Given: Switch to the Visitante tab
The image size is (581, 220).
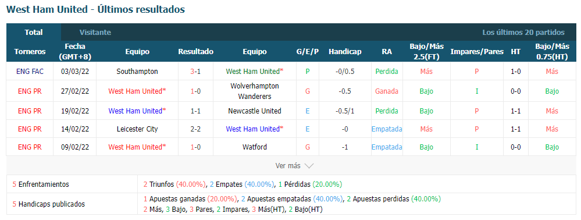Looking at the screenshot, I should click(x=95, y=32).
